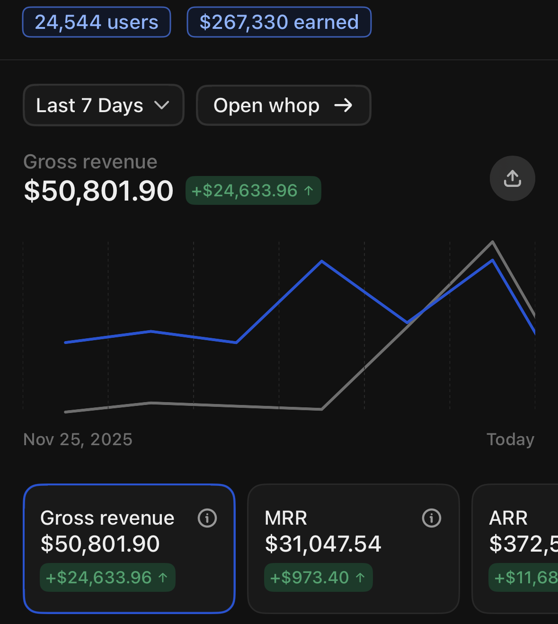Select the ARR metric card
The image size is (558, 624).
tap(515, 549)
